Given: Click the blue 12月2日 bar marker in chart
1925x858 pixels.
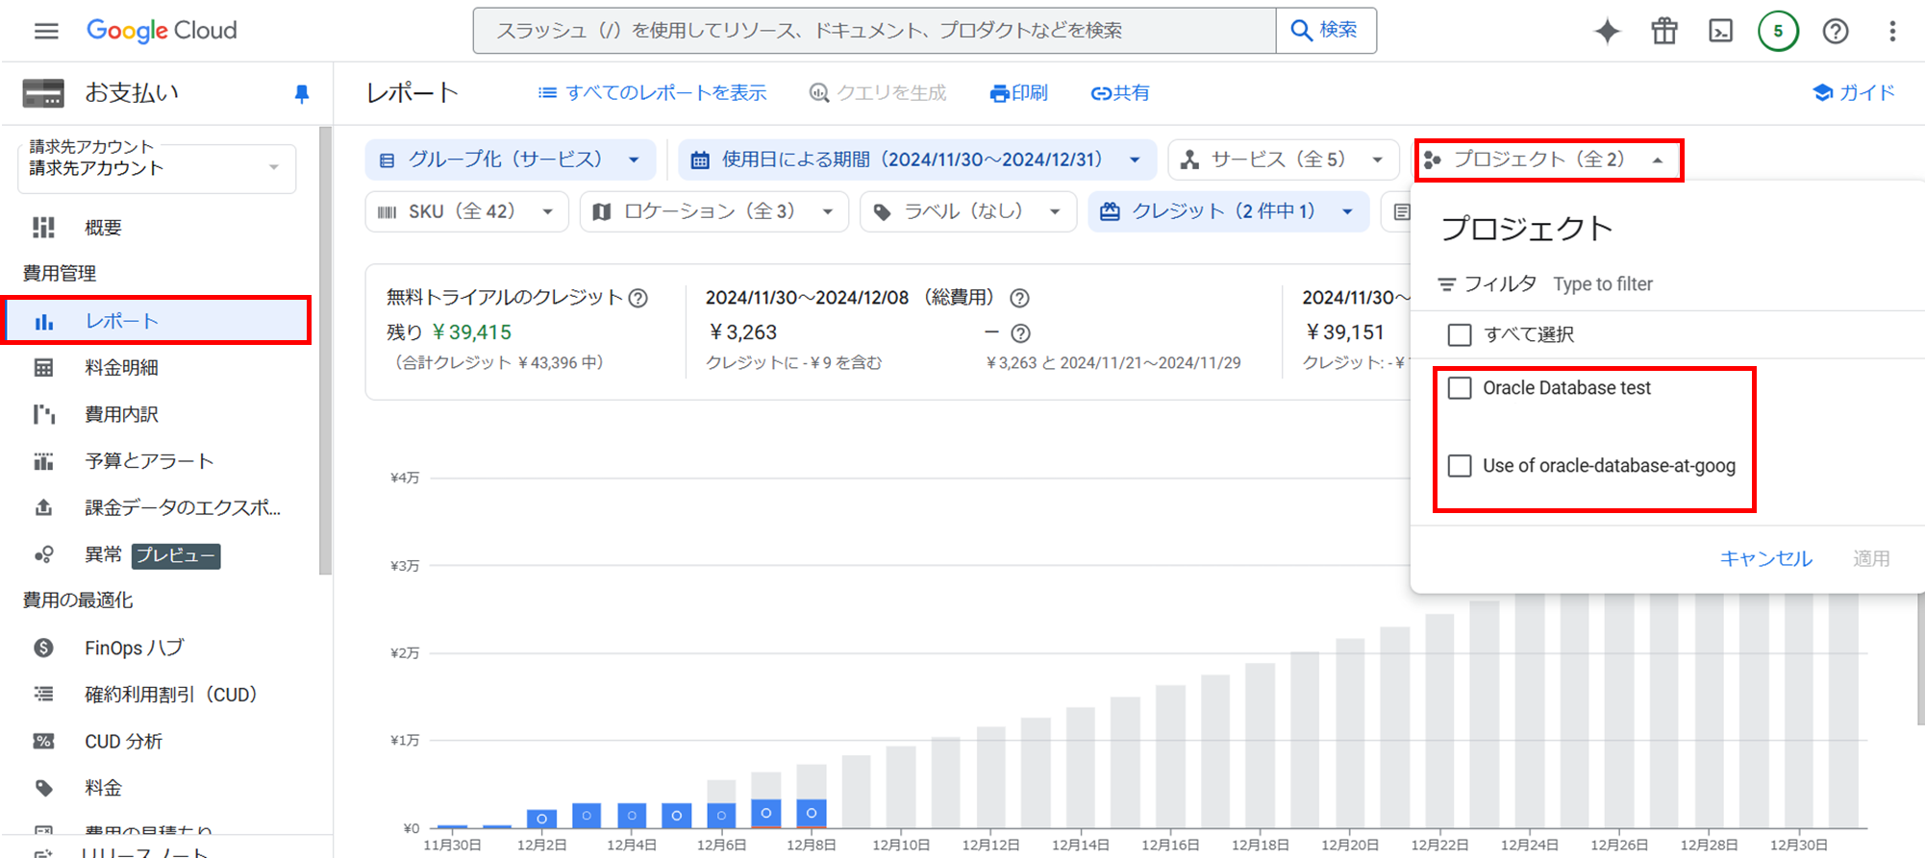Looking at the screenshot, I should tap(541, 819).
